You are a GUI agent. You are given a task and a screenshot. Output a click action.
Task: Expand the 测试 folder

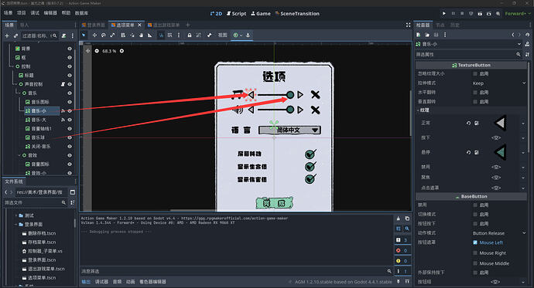point(15,215)
